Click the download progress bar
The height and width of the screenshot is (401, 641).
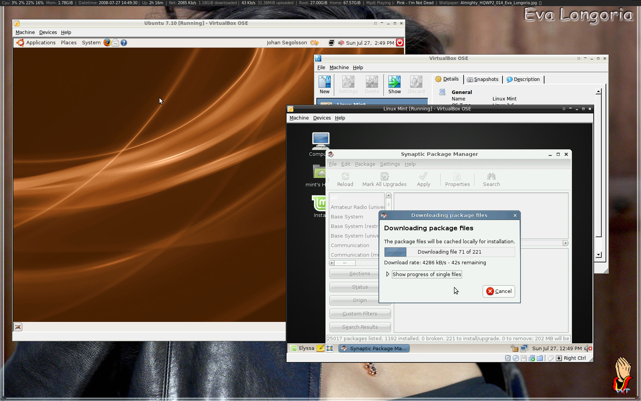click(x=449, y=252)
